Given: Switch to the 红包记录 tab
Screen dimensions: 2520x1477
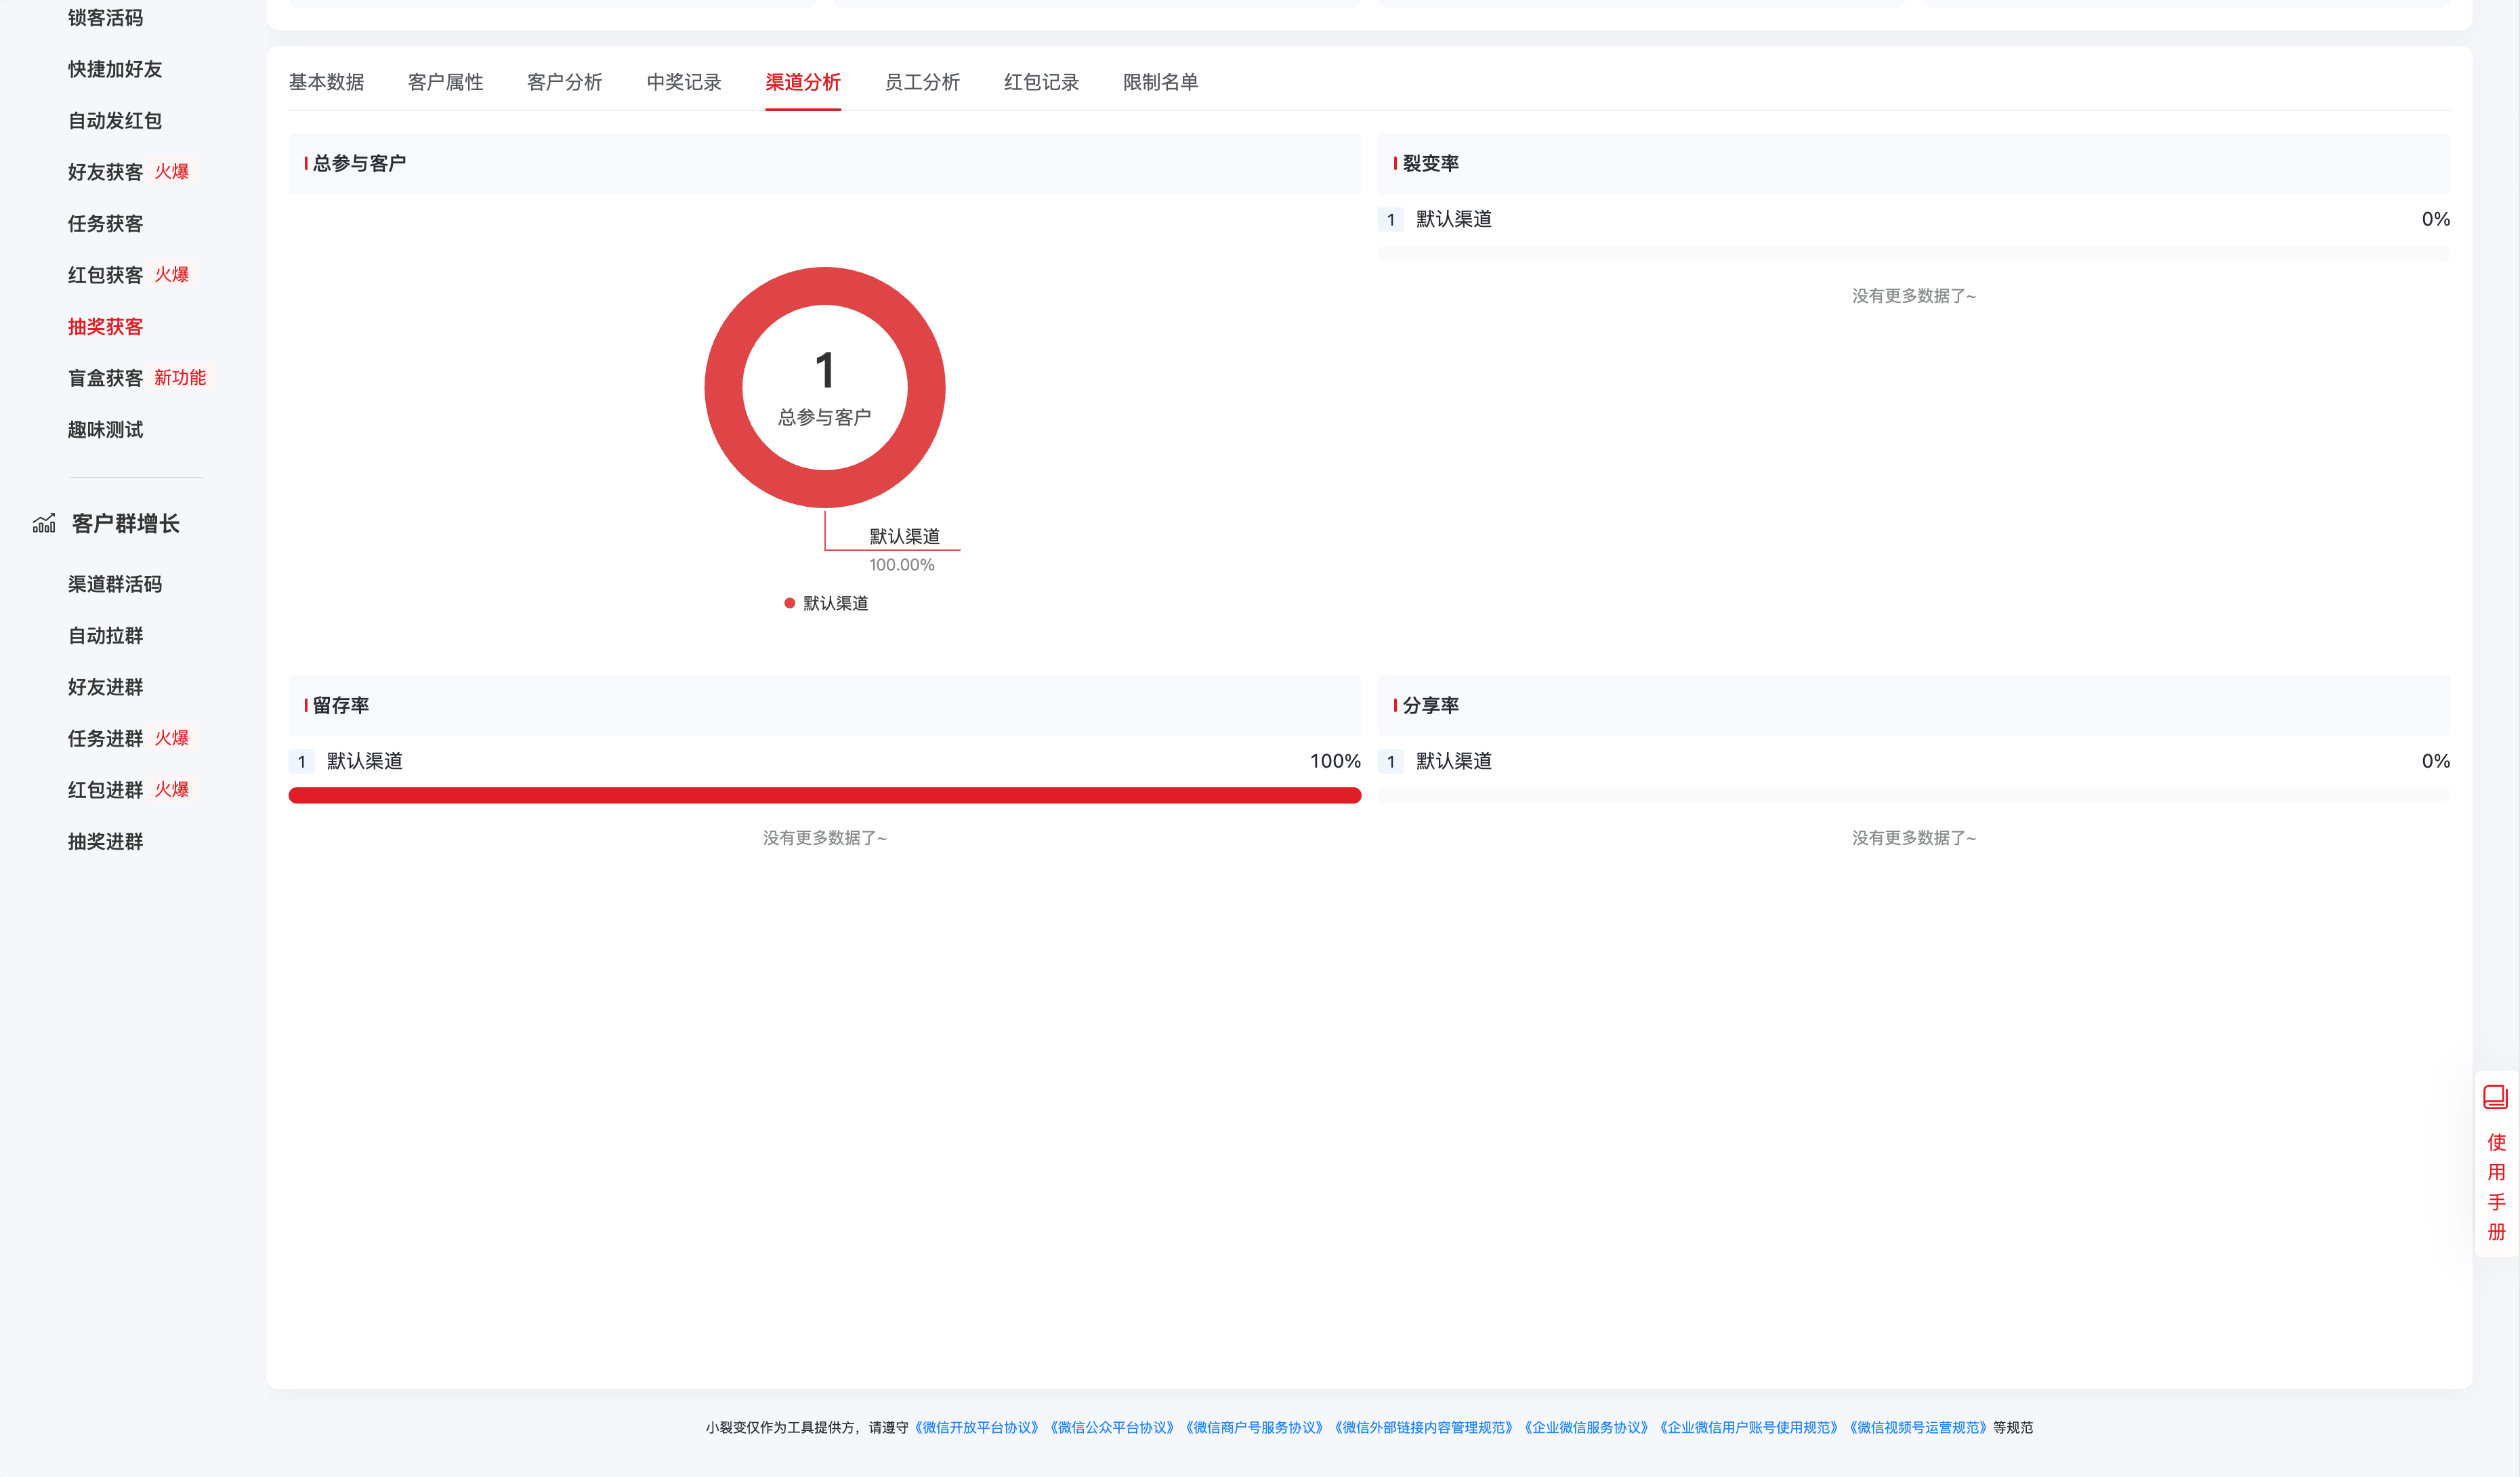Looking at the screenshot, I should click(x=1041, y=82).
